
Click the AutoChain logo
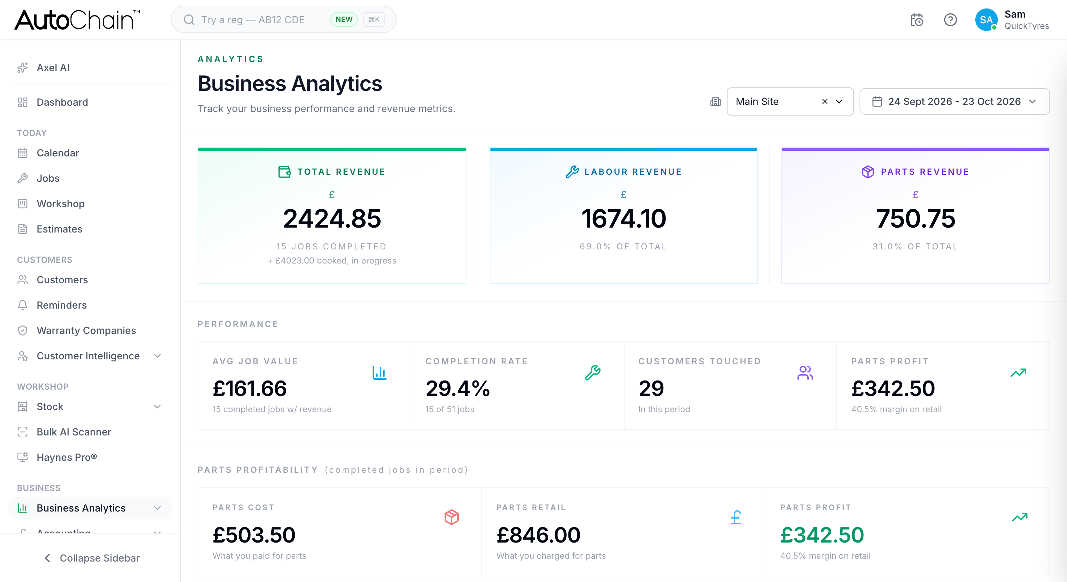(x=77, y=19)
